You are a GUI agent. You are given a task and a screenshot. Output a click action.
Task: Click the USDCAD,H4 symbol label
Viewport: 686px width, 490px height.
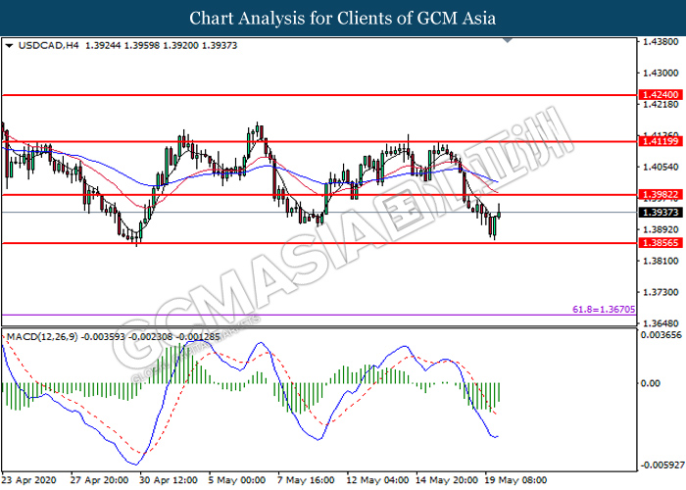[x=49, y=45]
